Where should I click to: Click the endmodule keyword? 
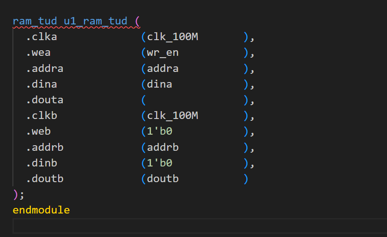[41, 210]
